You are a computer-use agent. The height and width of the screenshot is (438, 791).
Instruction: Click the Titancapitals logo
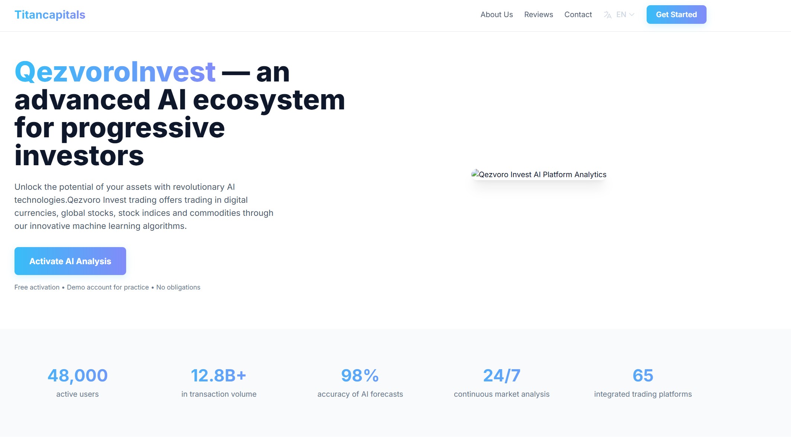tap(50, 15)
